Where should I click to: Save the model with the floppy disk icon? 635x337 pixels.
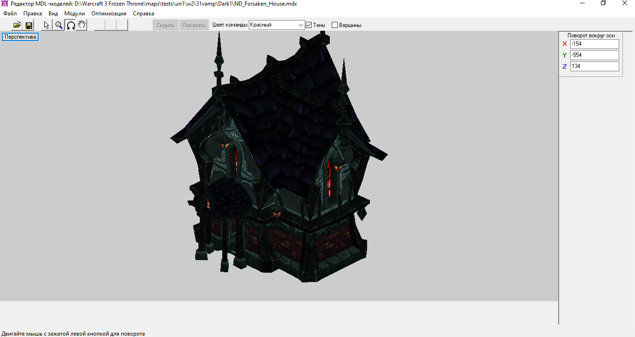click(x=28, y=25)
